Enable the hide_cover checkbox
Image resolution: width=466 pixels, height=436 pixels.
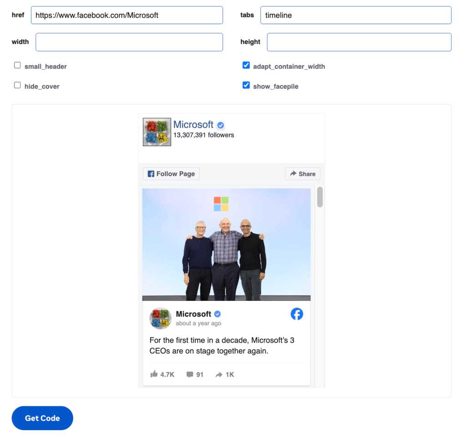click(17, 85)
